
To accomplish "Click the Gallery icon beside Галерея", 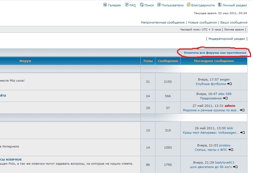I will [105, 5].
